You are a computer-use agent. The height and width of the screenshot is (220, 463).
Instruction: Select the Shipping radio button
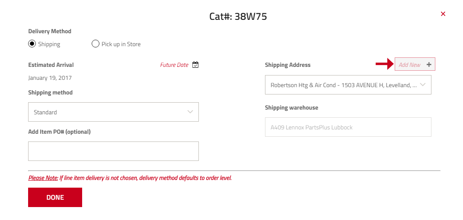[32, 44]
